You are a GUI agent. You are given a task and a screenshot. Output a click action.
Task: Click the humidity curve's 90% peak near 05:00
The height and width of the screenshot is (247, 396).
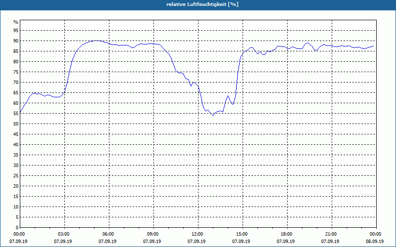(x=96, y=41)
